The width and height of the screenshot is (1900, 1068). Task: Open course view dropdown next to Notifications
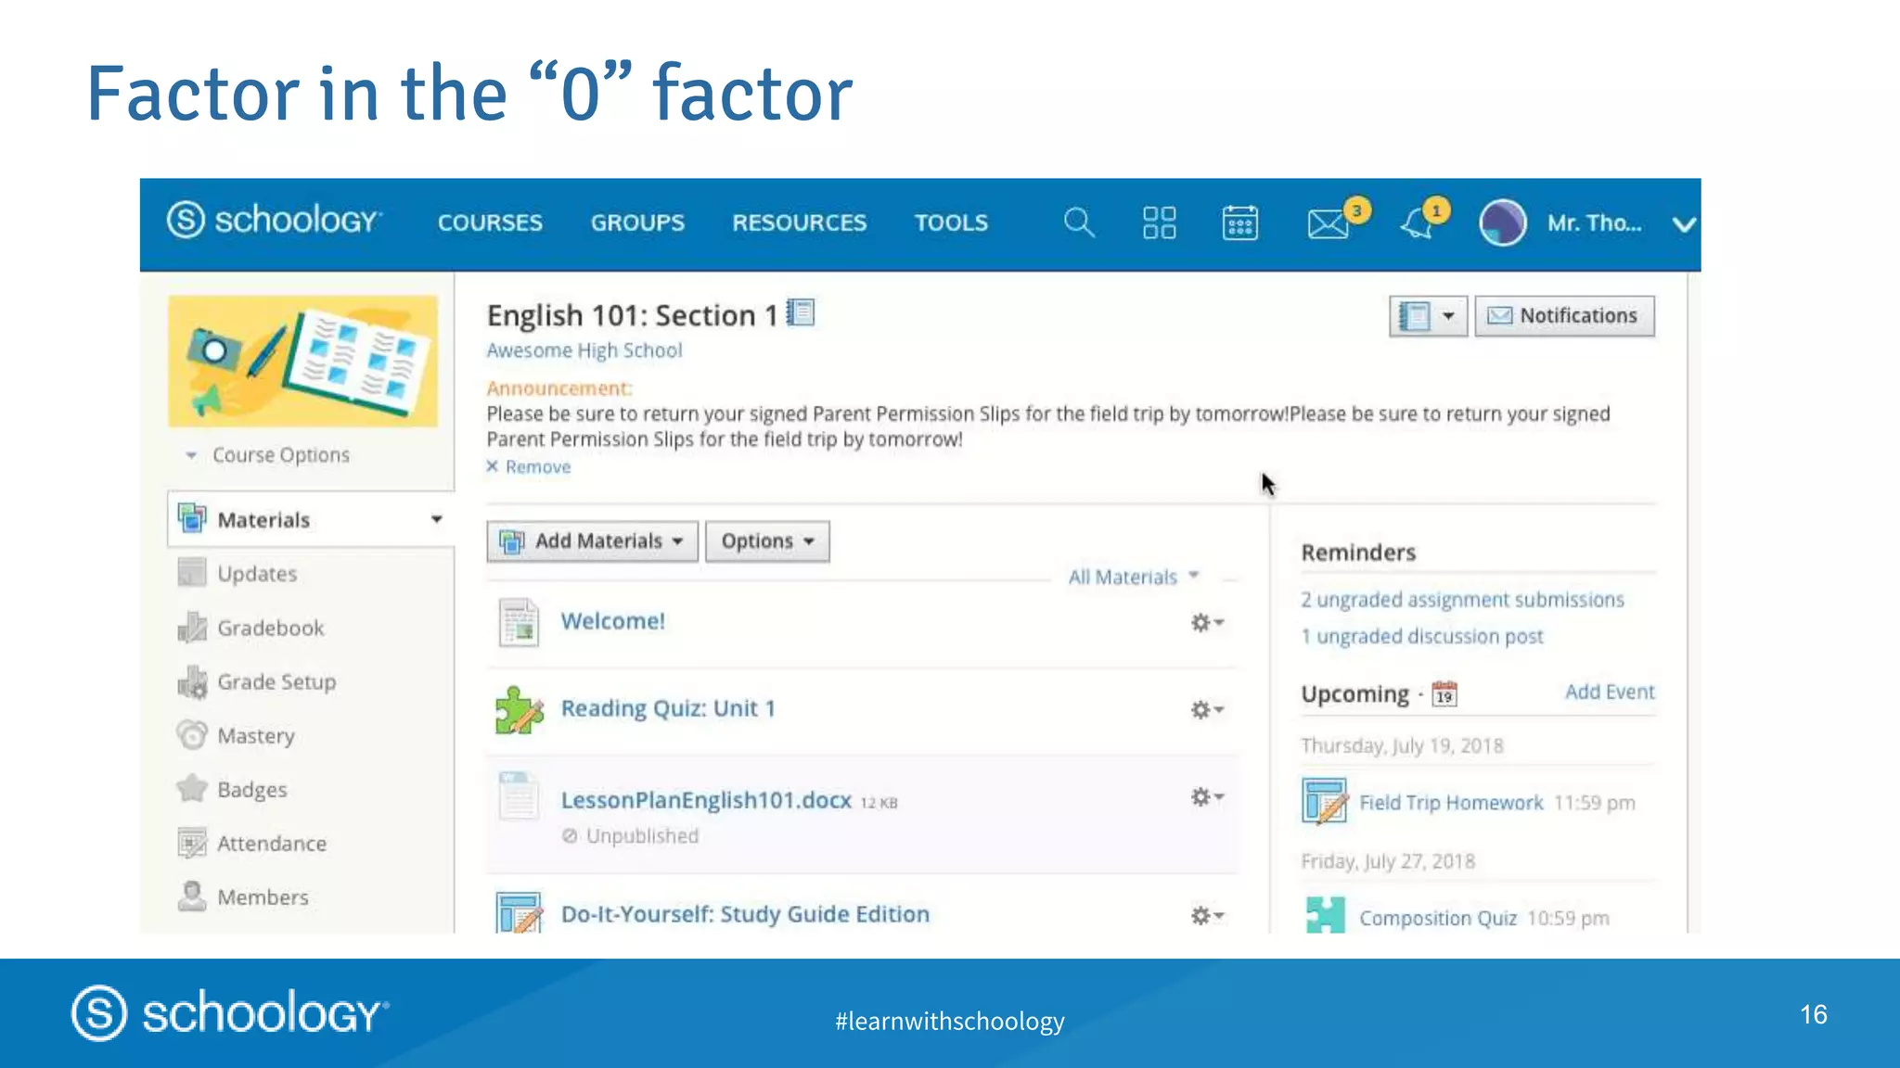pos(1428,316)
